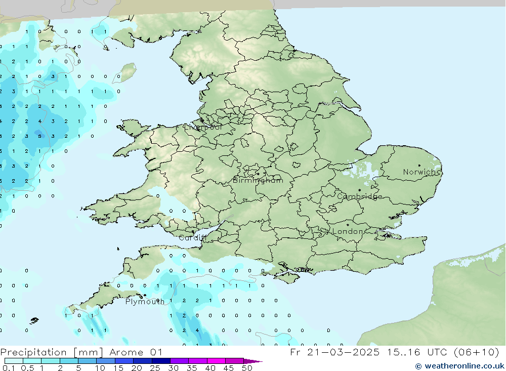Screen dimensions: 506x371
Task: Click the legend scale label '20'
Action: pyautogui.click(x=137, y=368)
